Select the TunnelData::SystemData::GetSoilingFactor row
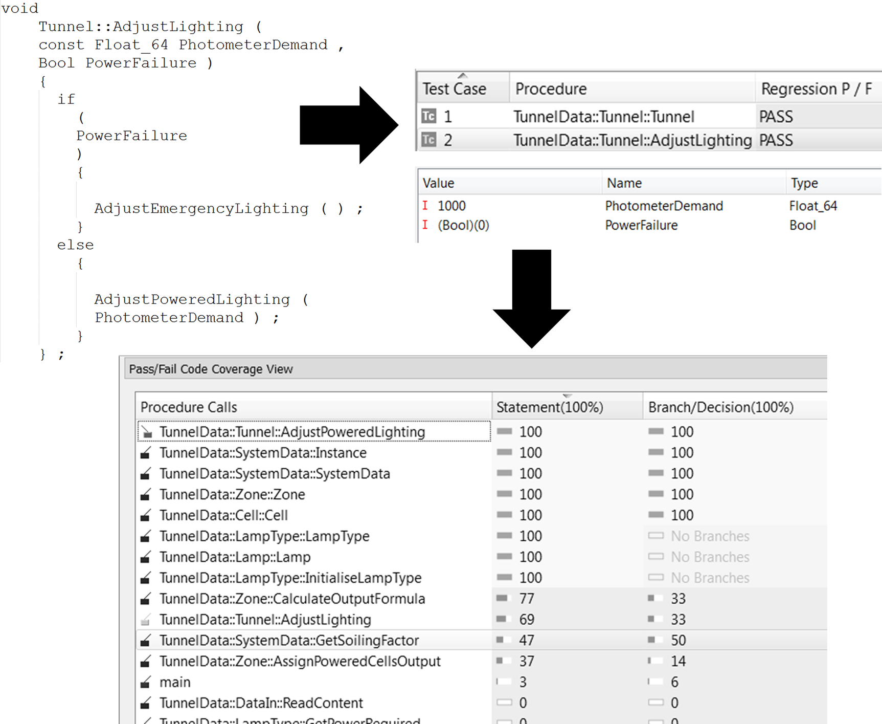This screenshot has height=724, width=882. (481, 640)
